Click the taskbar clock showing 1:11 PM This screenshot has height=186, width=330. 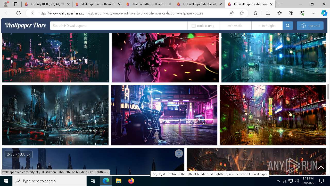pyautogui.click(x=308, y=181)
